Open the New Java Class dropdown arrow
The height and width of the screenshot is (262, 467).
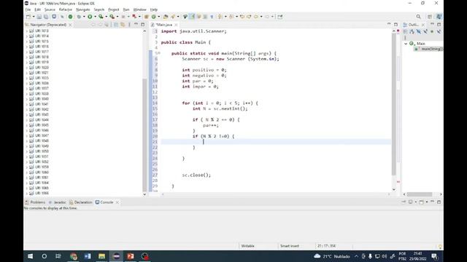point(159,17)
